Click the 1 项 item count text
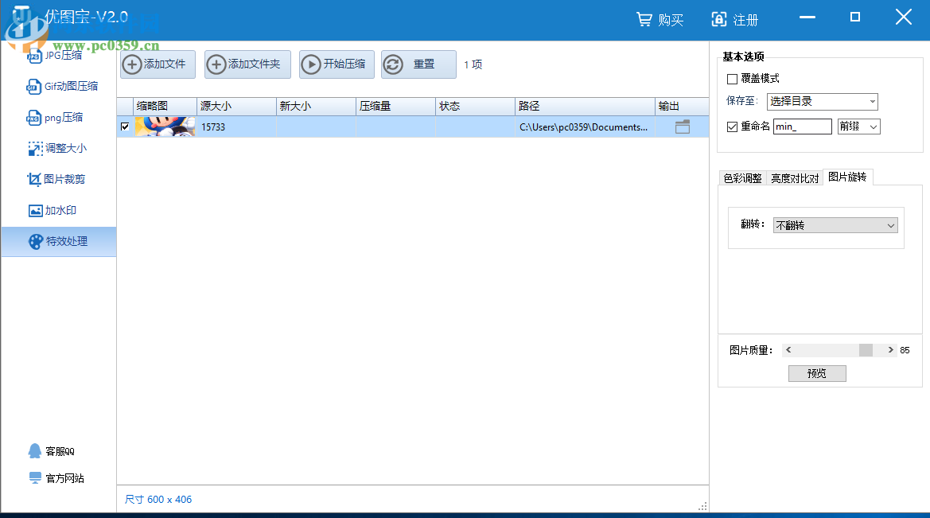The height and width of the screenshot is (518, 930). (473, 64)
